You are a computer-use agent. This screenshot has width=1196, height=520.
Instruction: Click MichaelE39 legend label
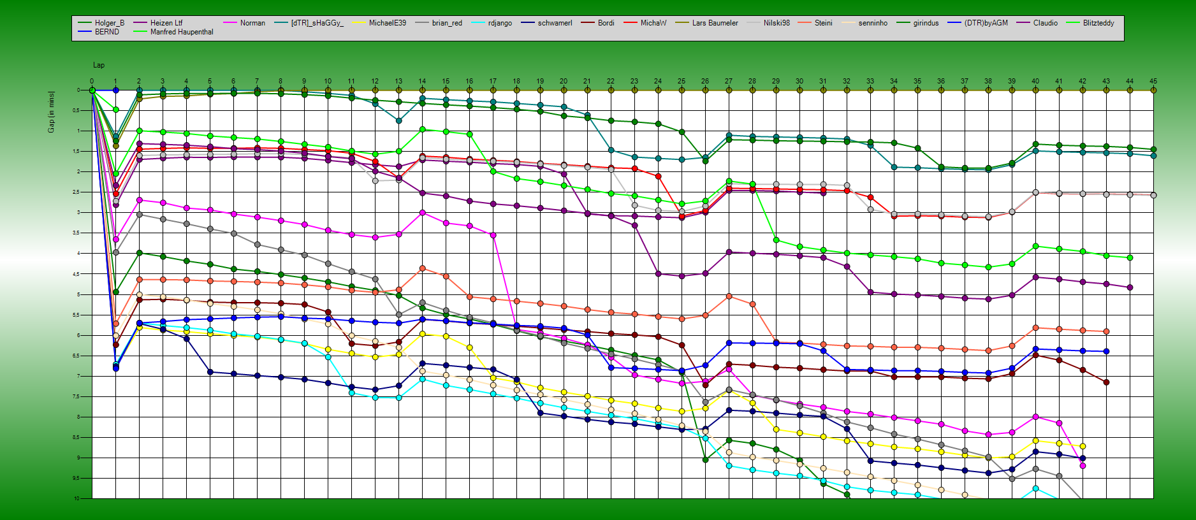pyautogui.click(x=388, y=23)
